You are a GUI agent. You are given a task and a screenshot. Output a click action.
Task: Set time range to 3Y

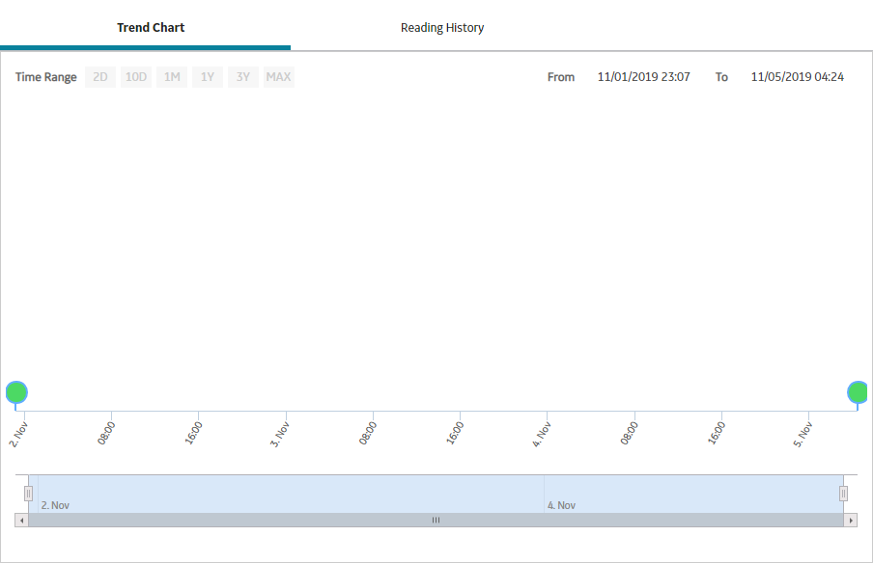(243, 77)
